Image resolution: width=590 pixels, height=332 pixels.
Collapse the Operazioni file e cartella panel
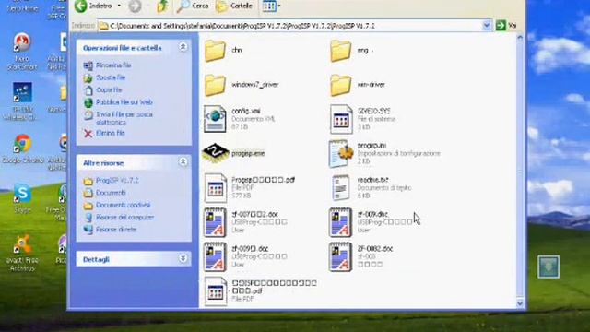pyautogui.click(x=183, y=47)
